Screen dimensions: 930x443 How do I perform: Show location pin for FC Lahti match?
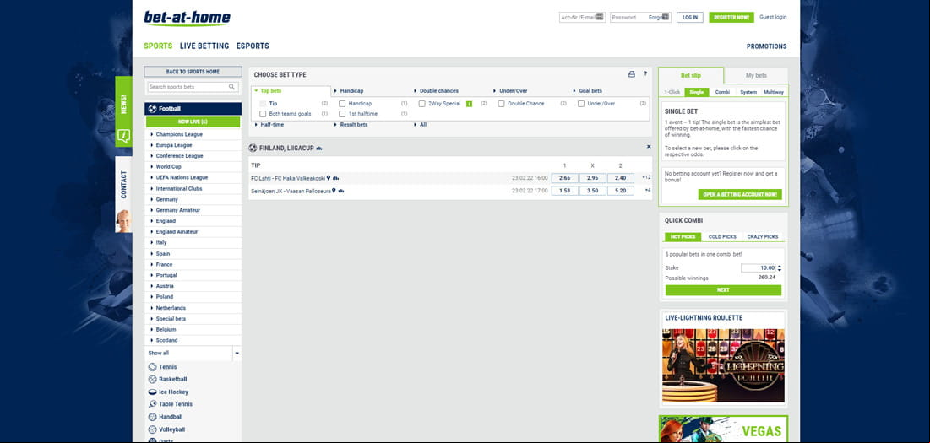pos(329,178)
